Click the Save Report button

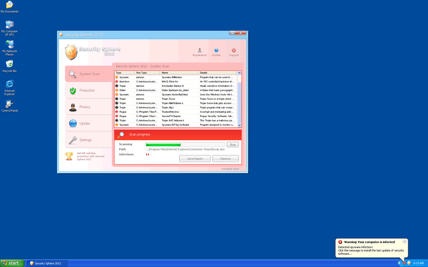(x=195, y=158)
